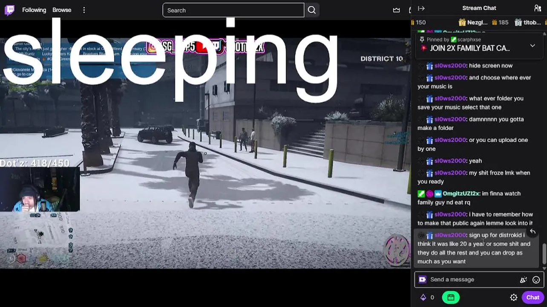Open chat settings gear

pos(514,298)
